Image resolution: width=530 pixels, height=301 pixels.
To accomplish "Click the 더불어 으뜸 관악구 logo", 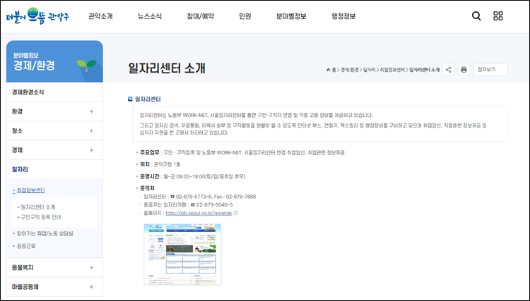I will [x=37, y=16].
